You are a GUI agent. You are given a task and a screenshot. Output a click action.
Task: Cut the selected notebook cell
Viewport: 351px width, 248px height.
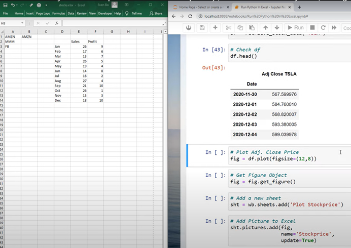point(228,27)
